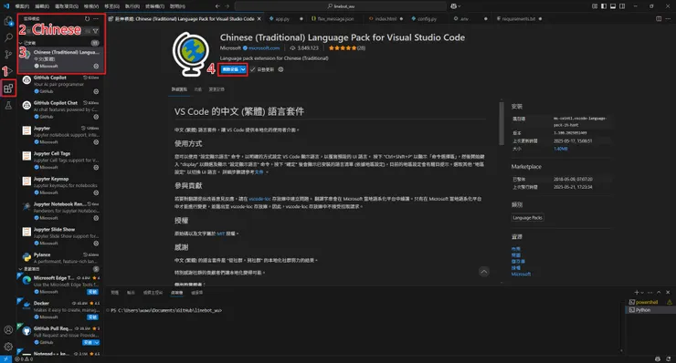Open the Help menu, the last menu bar item
The width and height of the screenshot is (676, 363).
click(x=177, y=6)
